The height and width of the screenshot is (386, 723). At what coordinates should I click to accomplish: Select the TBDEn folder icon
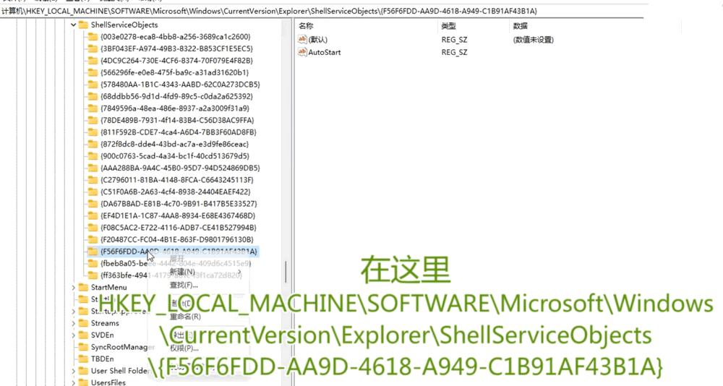[83, 359]
